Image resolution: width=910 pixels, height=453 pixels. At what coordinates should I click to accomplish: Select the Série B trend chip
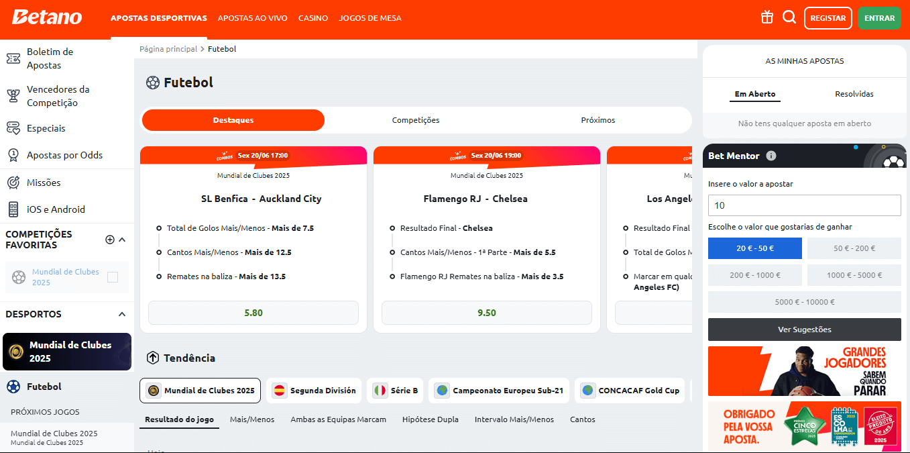[396, 391]
